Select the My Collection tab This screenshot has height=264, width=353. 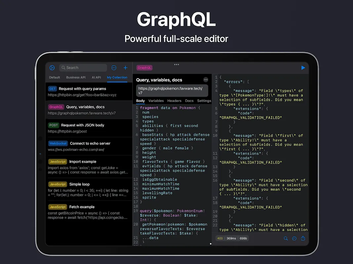tap(117, 77)
